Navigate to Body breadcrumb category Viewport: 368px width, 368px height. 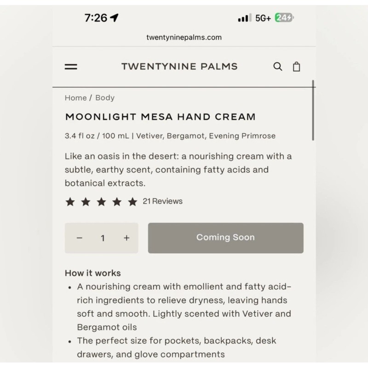click(105, 98)
